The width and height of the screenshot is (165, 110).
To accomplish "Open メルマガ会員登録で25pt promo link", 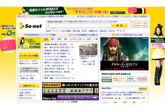I will (x=85, y=35).
